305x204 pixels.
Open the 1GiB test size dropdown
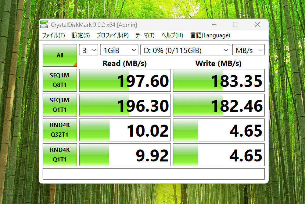point(119,50)
